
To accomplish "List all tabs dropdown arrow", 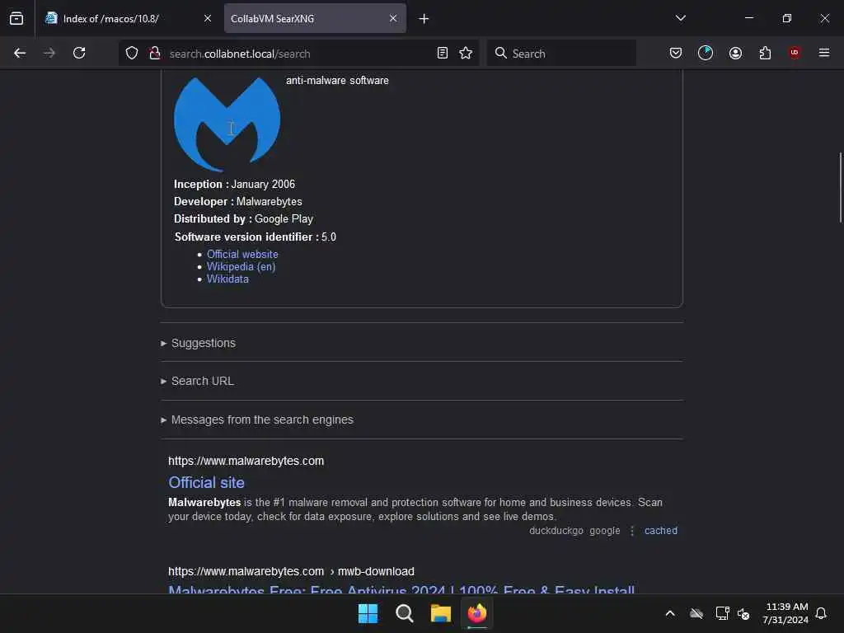I will [681, 18].
